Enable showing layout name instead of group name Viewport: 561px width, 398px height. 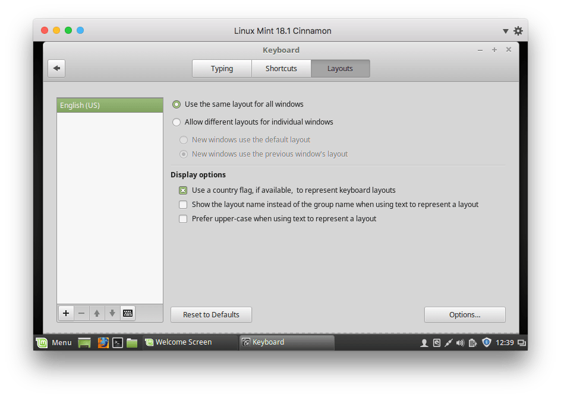(x=182, y=204)
